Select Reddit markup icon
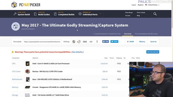This screenshot has height=97, width=173. (79, 42)
